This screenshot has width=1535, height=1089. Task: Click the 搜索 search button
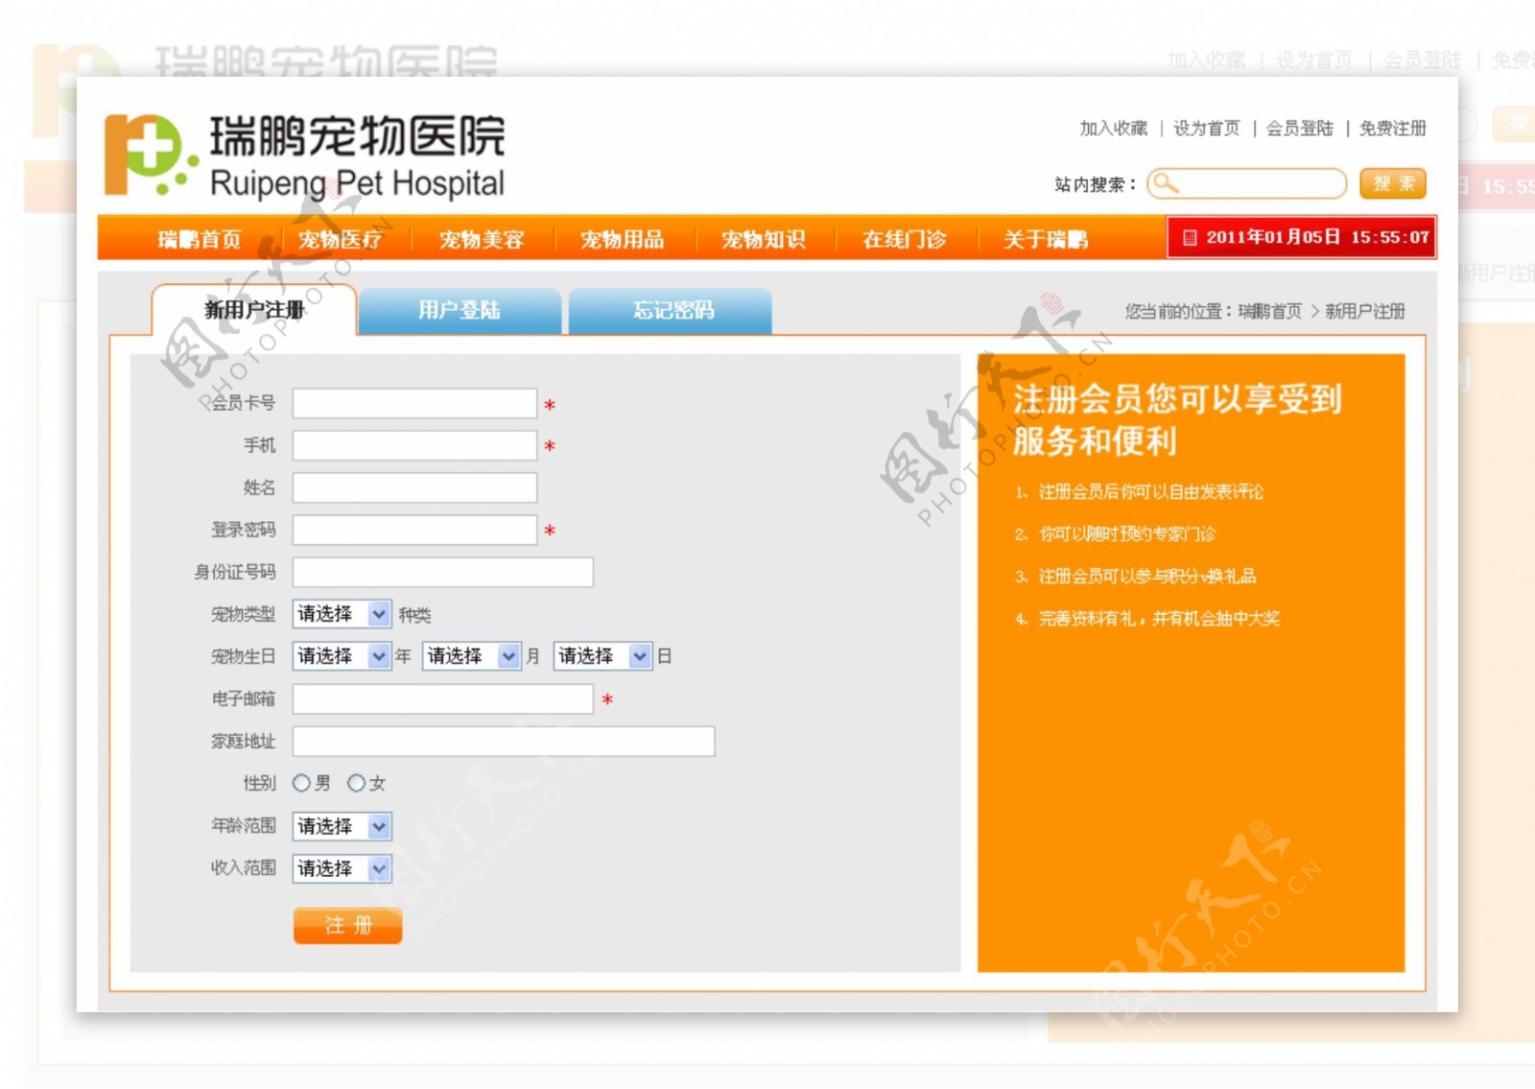tap(1393, 183)
